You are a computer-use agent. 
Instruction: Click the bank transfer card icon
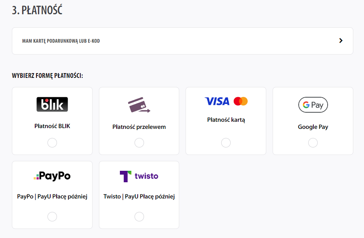[x=139, y=105]
